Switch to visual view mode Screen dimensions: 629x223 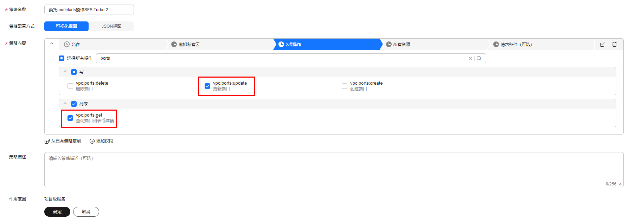66,26
